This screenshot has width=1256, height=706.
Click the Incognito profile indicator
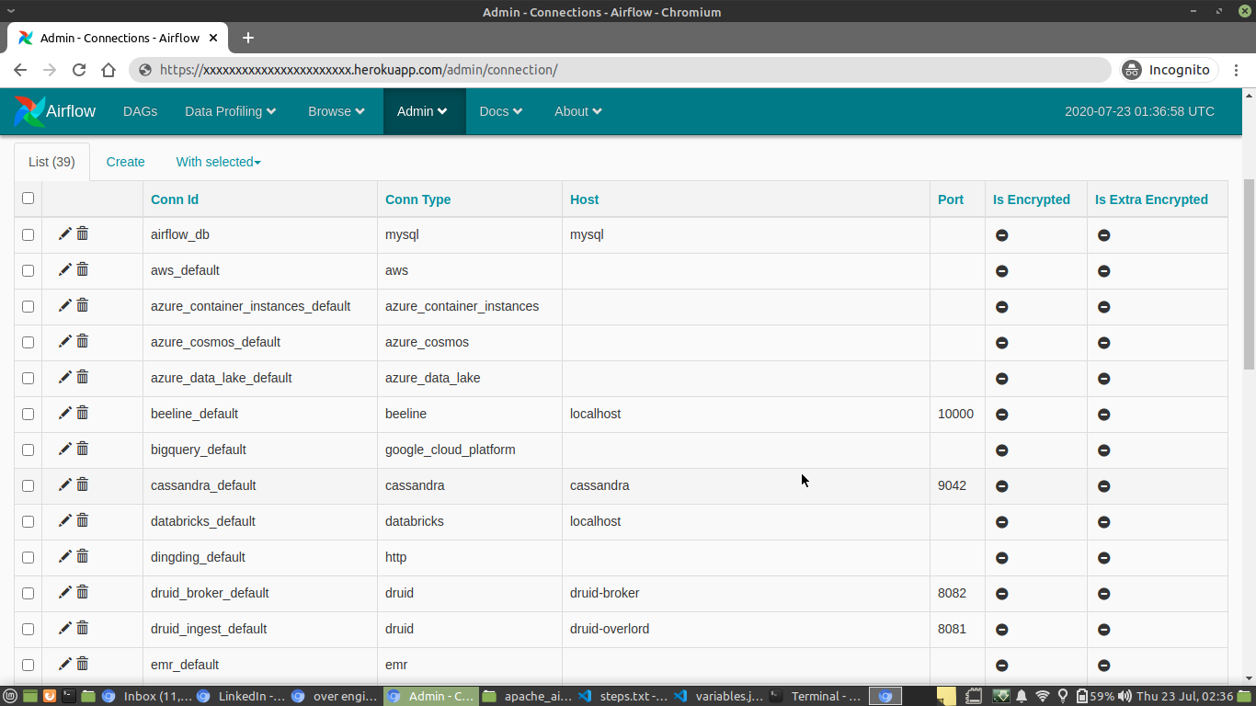pos(1169,70)
